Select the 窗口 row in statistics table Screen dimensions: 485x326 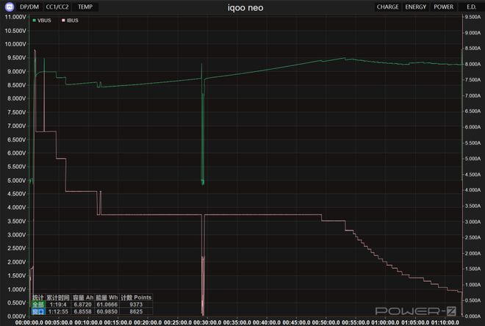pyautogui.click(x=38, y=311)
